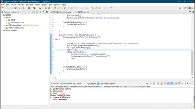This screenshot has width=195, height=109.
Task: Click the Debug bug icon in toolbar
Action: pos(23,8)
